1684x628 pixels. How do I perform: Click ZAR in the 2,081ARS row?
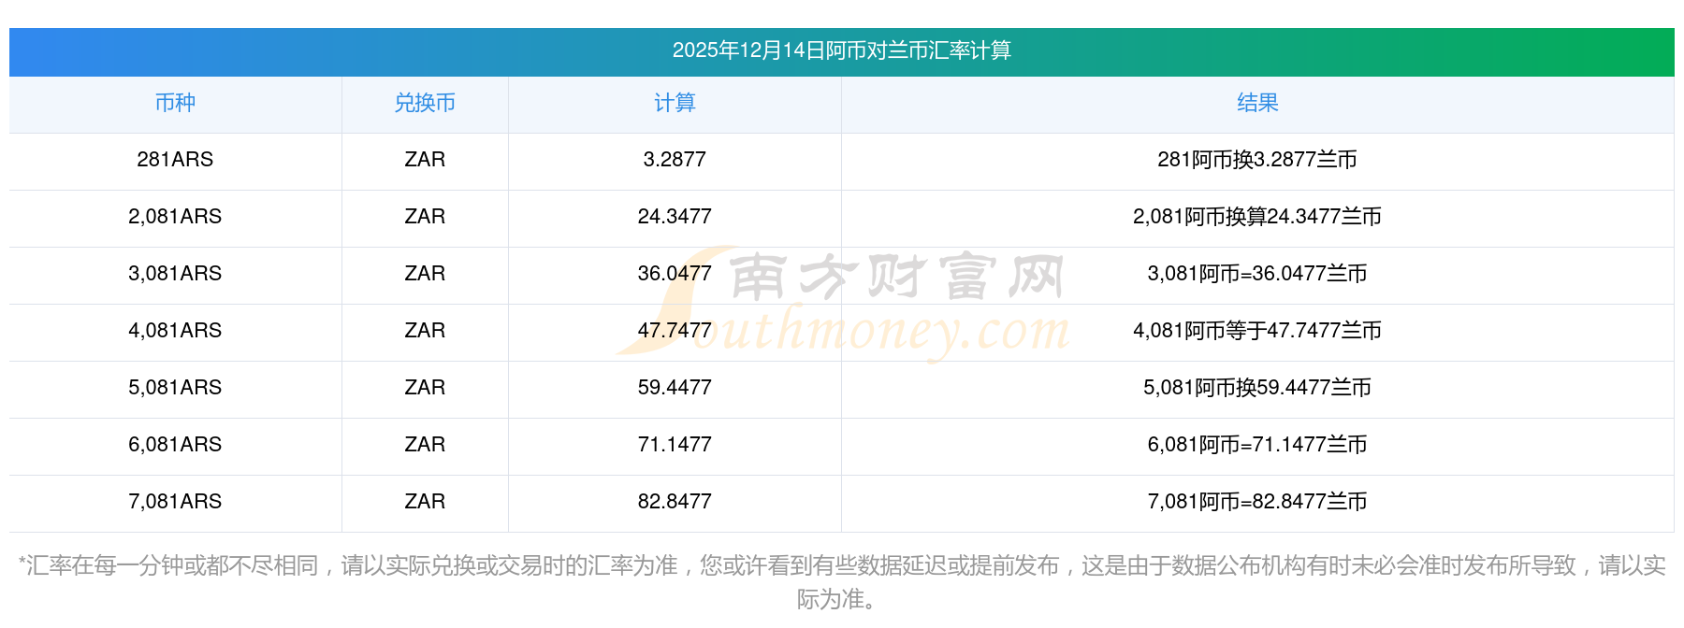pyautogui.click(x=425, y=217)
